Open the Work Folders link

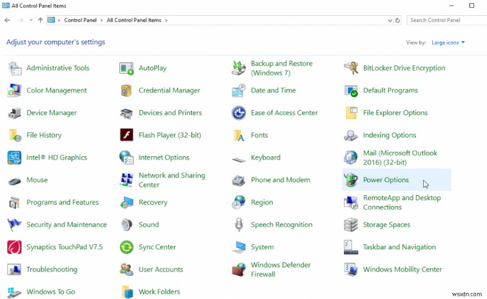click(x=159, y=292)
